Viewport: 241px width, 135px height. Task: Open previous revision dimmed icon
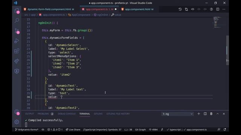[x=199, y=9]
